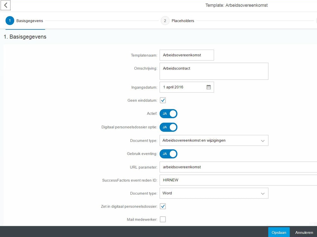The image size is (317, 237).
Task: Go to the Placeholders step tab
Action: pos(183,21)
